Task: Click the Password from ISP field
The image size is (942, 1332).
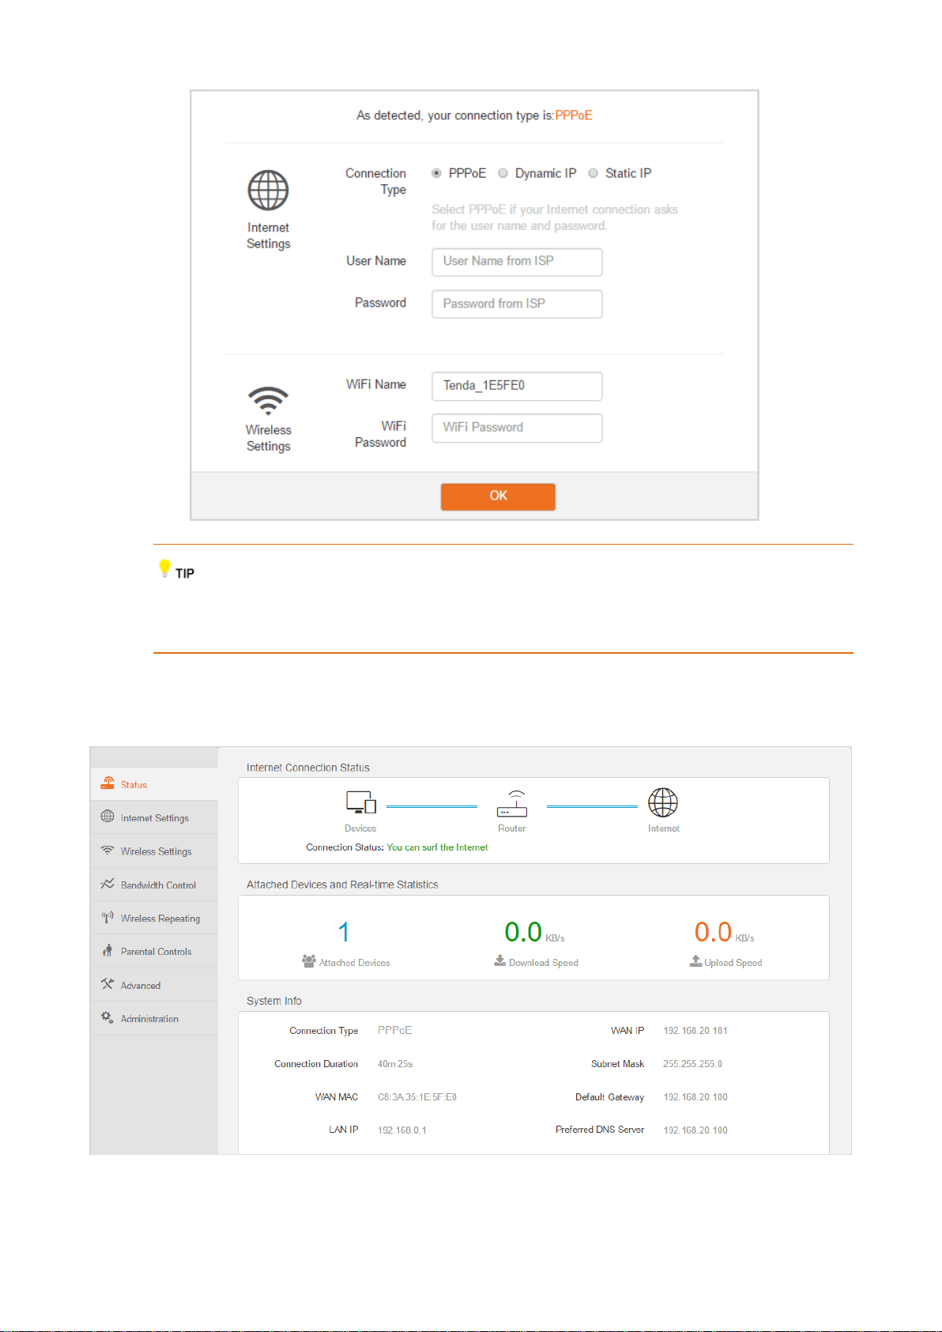Action: coord(517,304)
